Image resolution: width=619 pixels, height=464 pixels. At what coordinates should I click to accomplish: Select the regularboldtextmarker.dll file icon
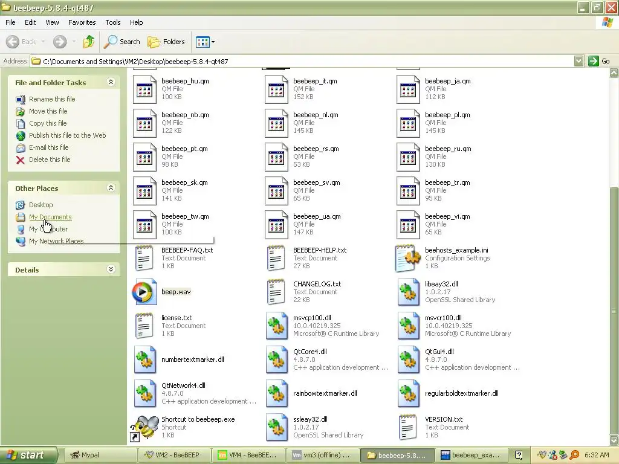[x=408, y=393]
